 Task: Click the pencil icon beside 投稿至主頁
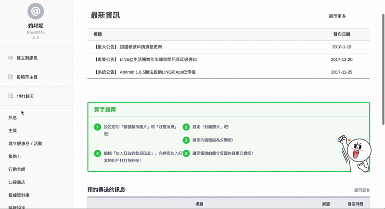(11, 77)
